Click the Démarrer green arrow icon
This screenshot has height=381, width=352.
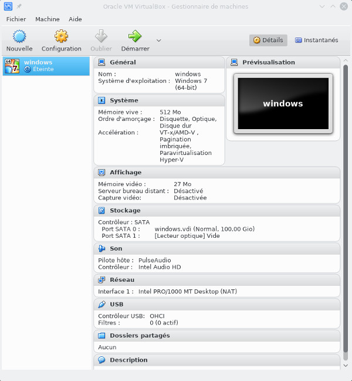135,36
